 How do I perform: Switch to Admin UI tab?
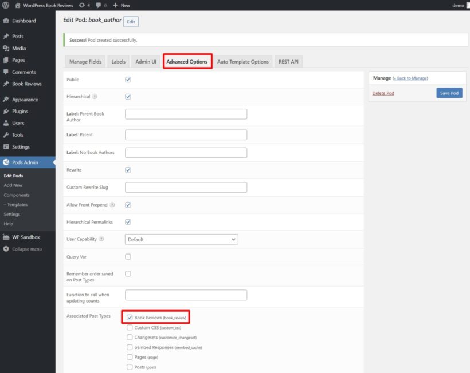click(146, 62)
